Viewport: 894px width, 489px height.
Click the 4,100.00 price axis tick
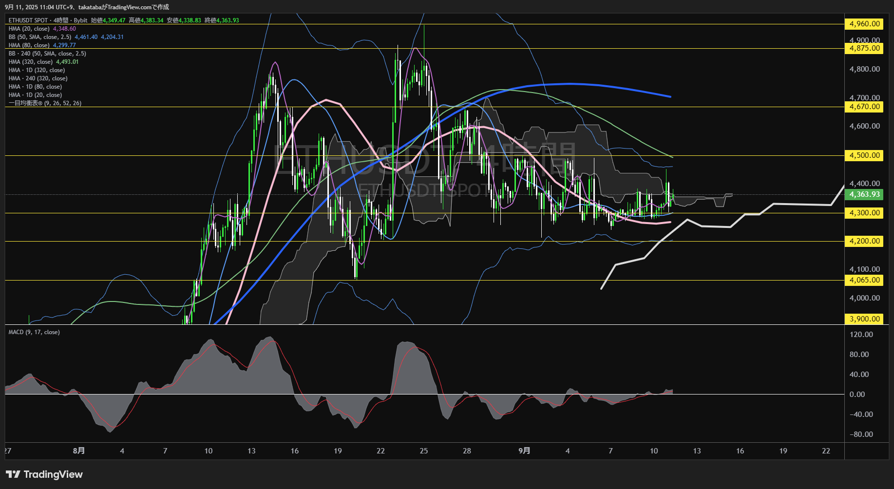point(865,269)
